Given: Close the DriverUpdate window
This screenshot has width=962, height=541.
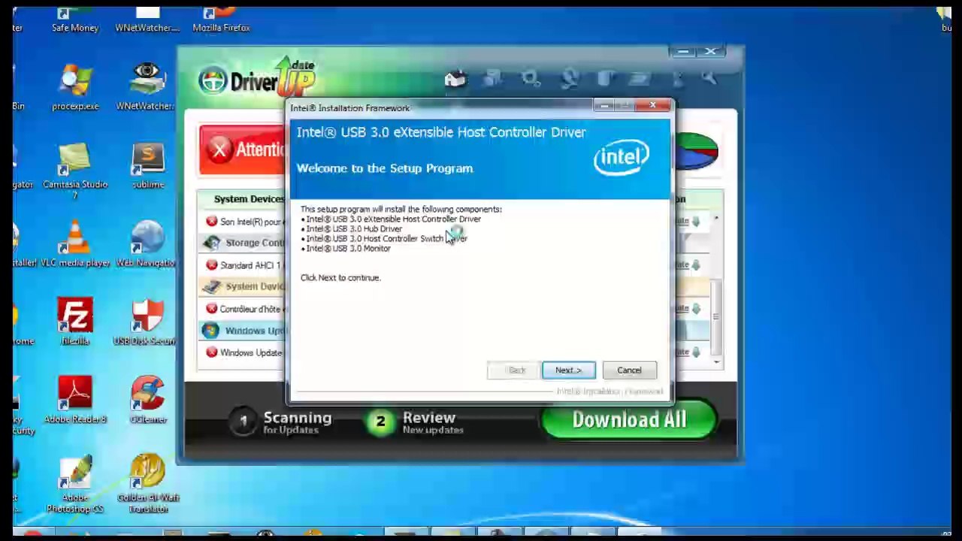Looking at the screenshot, I should (x=711, y=52).
